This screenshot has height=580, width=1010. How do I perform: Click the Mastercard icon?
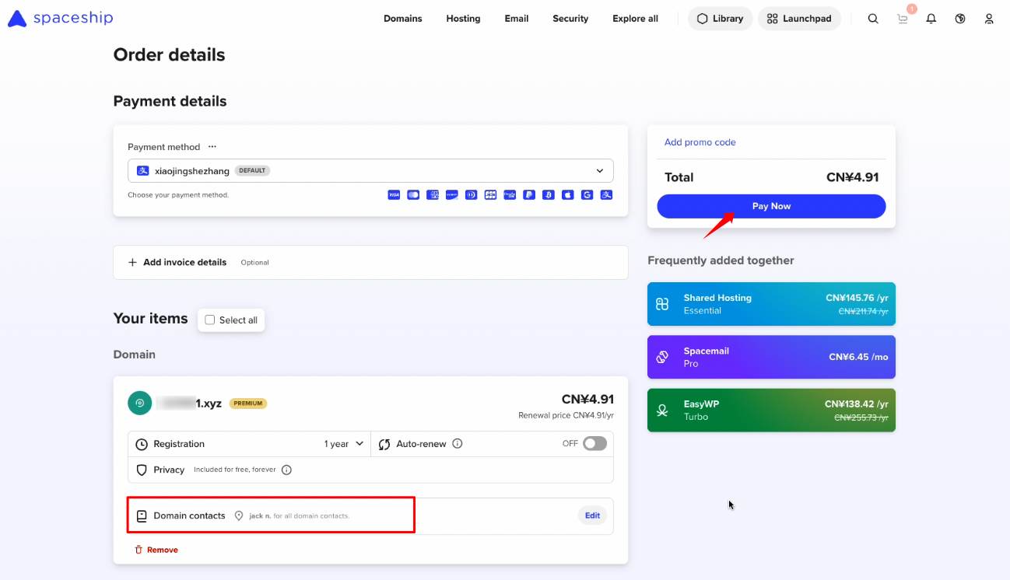tap(413, 194)
